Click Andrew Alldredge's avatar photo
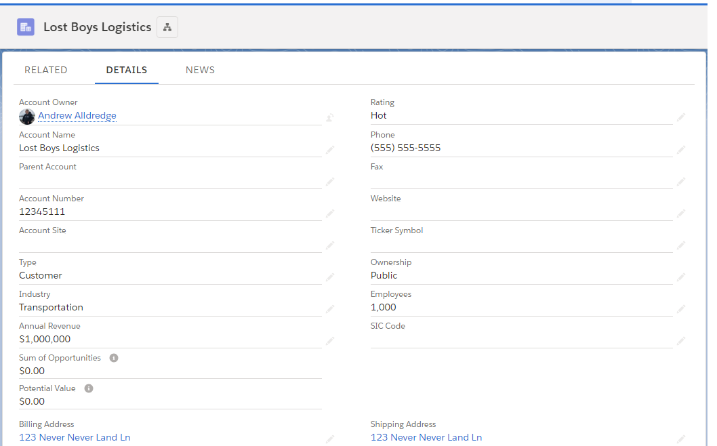This screenshot has height=446, width=717. [x=26, y=117]
